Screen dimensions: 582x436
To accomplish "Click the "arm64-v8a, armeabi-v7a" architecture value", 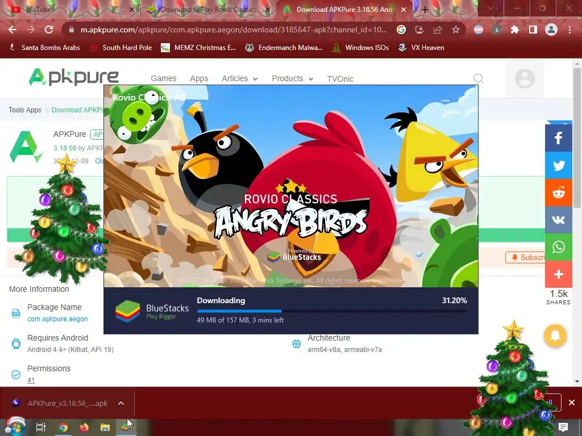I will [x=345, y=350].
